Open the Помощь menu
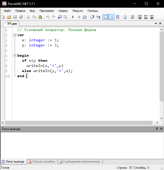 point(93,11)
